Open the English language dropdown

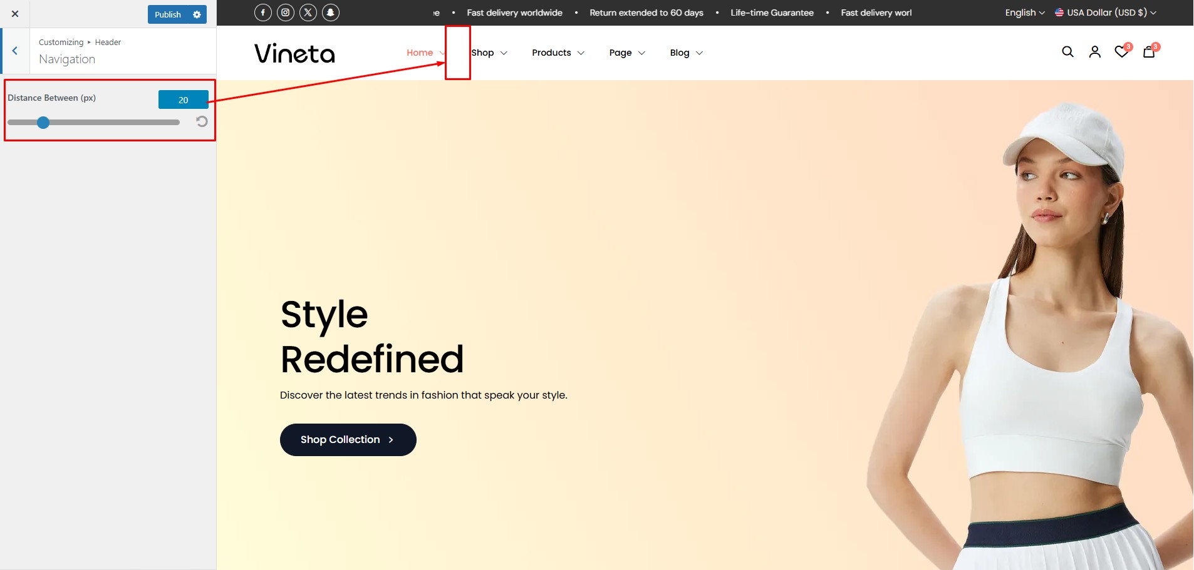1025,13
